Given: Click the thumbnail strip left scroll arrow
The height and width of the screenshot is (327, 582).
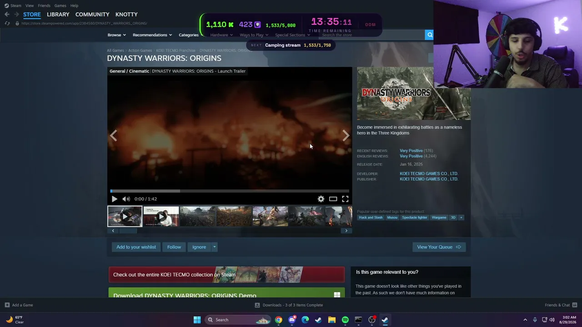Looking at the screenshot, I should pyautogui.click(x=113, y=231).
